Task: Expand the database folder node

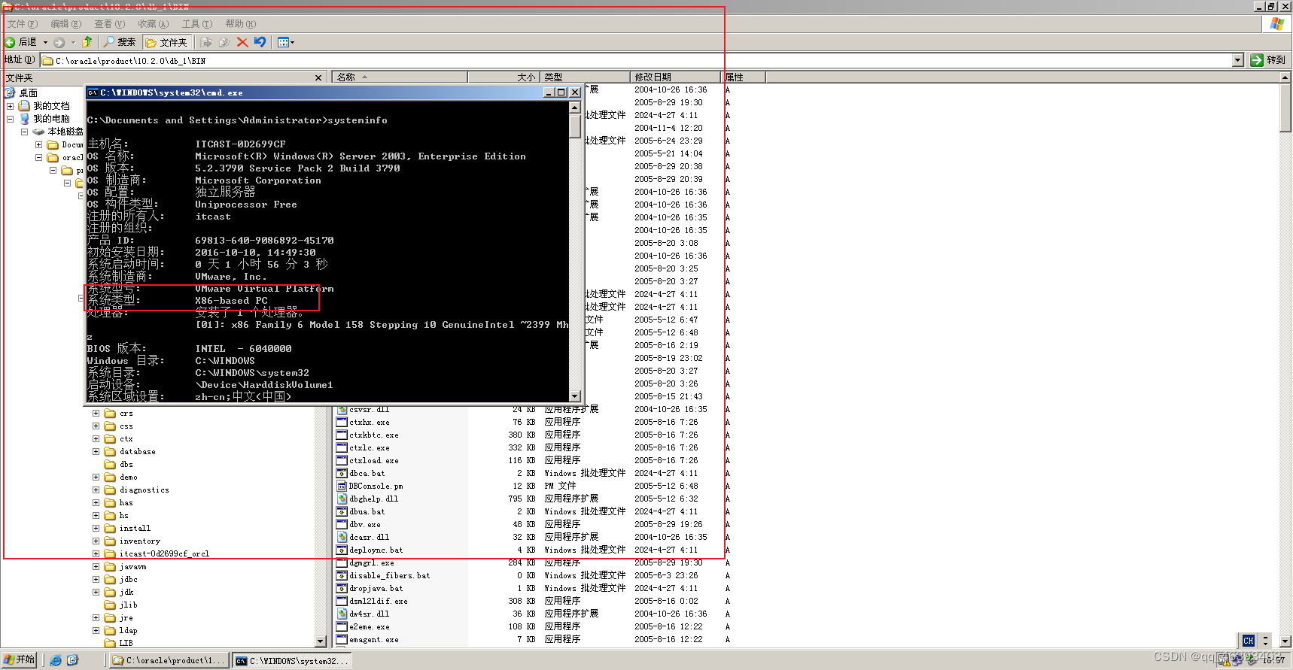Action: 96,452
